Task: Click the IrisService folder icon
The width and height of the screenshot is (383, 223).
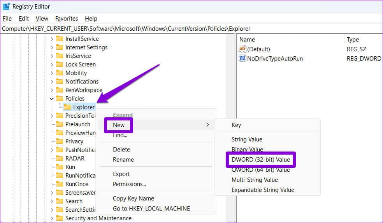Action: click(59, 56)
